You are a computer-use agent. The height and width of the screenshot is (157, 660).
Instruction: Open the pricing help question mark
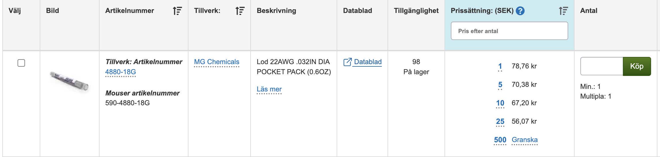pos(520,11)
